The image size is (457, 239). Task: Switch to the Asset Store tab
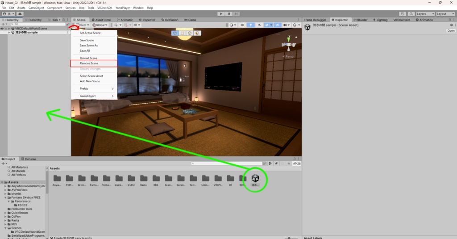click(x=101, y=20)
